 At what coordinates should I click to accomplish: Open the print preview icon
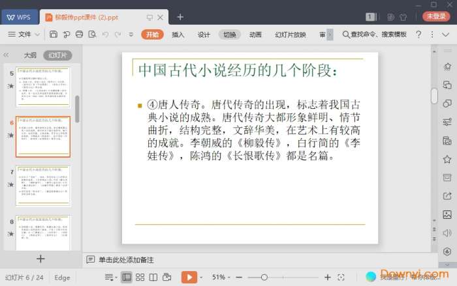92,35
